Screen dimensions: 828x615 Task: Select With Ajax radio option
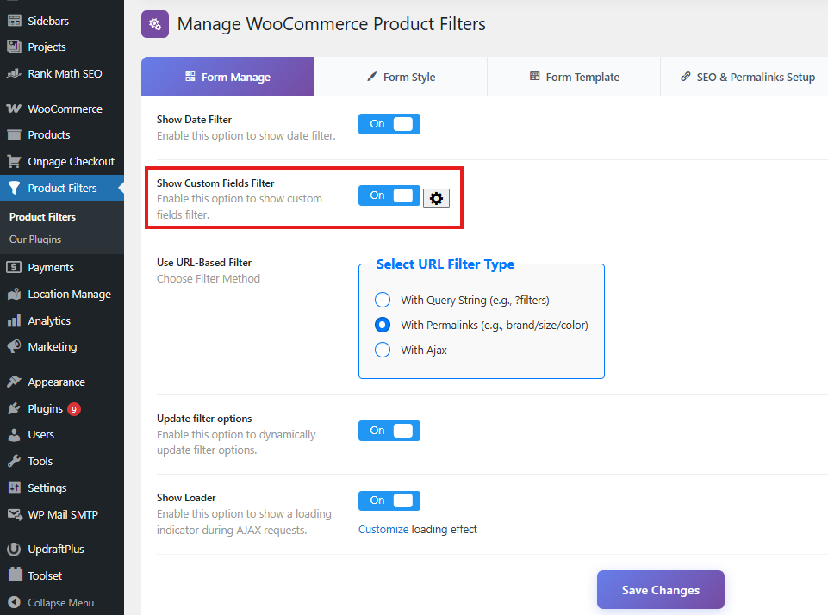click(x=383, y=350)
